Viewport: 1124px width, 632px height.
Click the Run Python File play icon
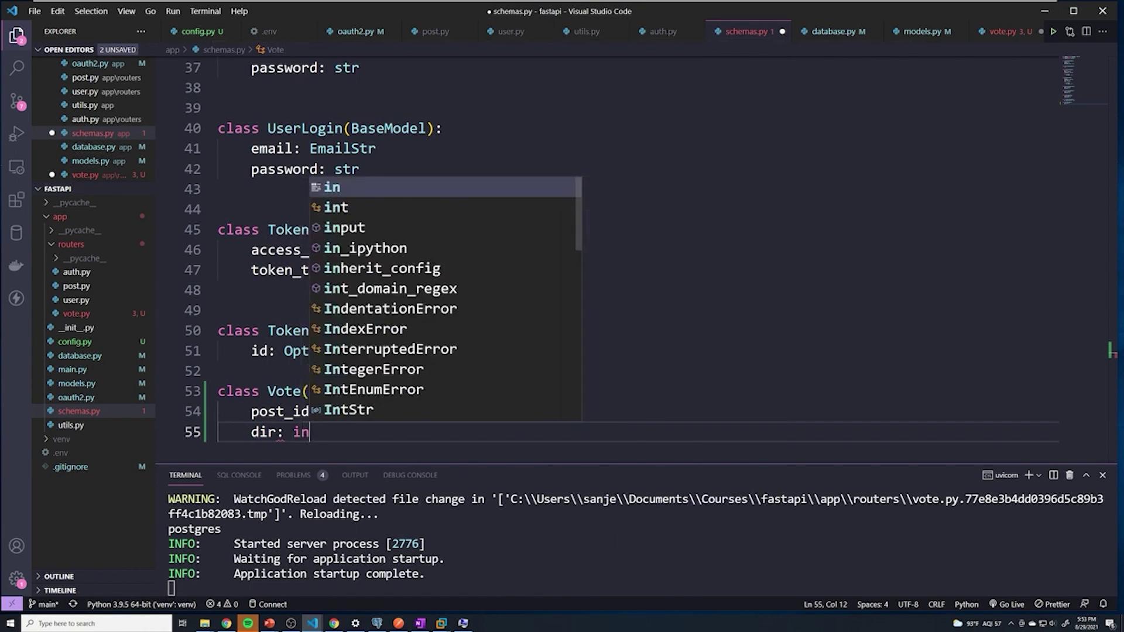(x=1053, y=32)
